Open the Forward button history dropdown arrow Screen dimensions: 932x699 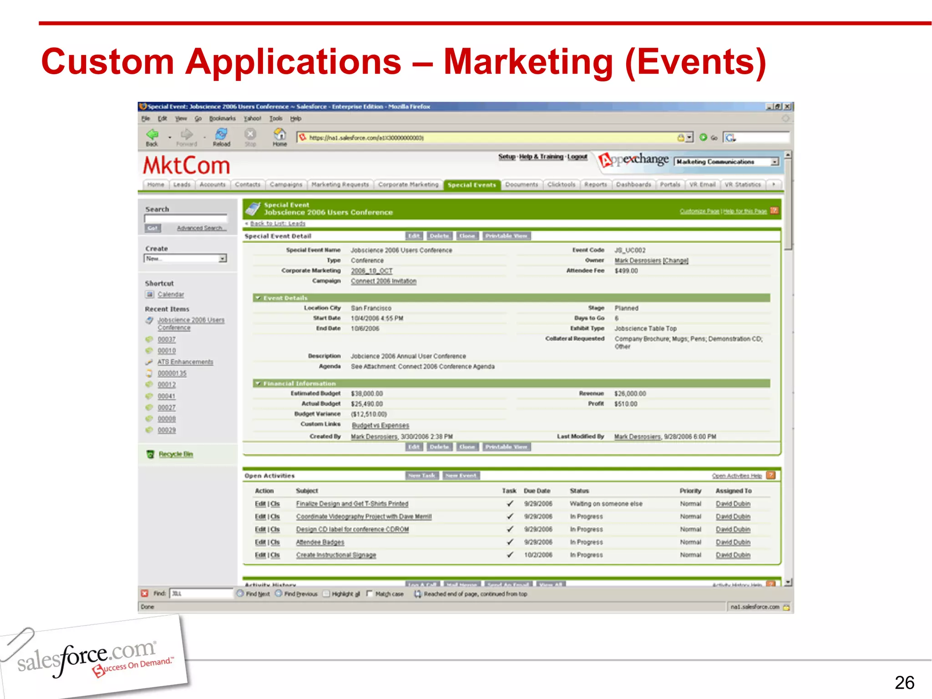[x=204, y=137]
